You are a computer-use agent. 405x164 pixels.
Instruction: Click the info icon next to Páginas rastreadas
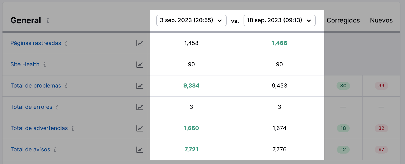66,43
